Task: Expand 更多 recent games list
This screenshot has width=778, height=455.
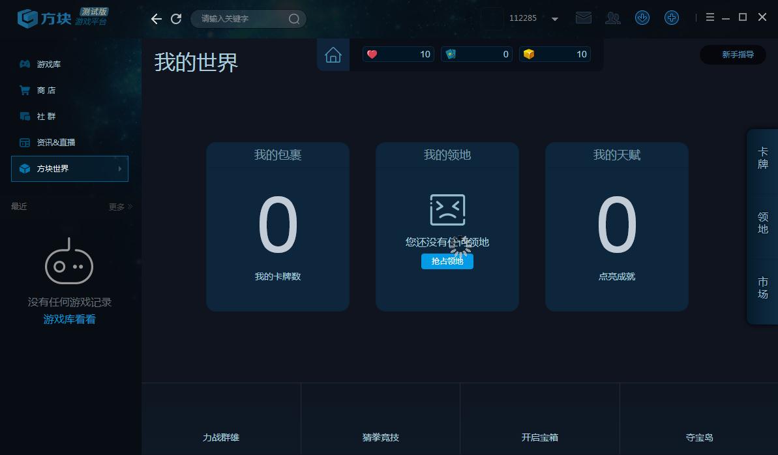Action: tap(120, 207)
